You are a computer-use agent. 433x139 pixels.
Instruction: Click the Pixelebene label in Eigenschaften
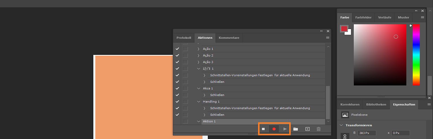tap(359, 115)
